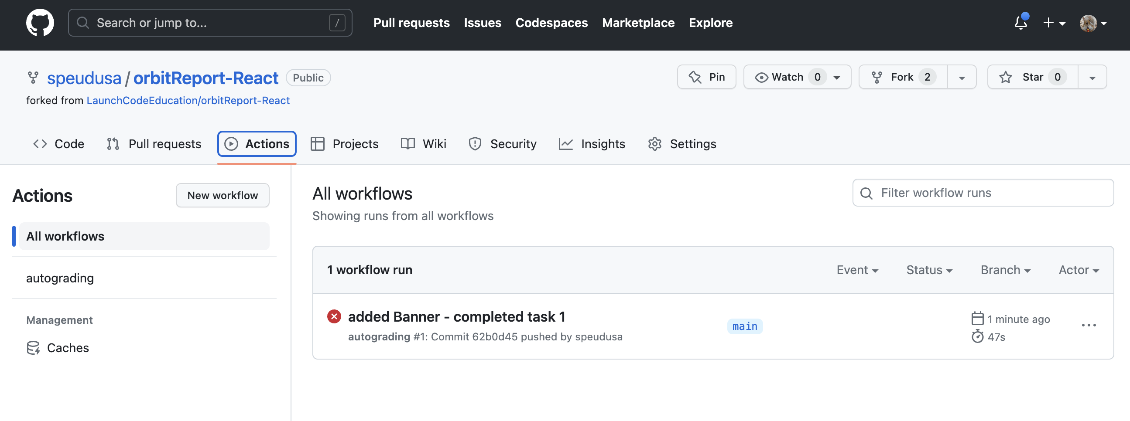
Task: Click the New workflow button
Action: click(x=223, y=195)
